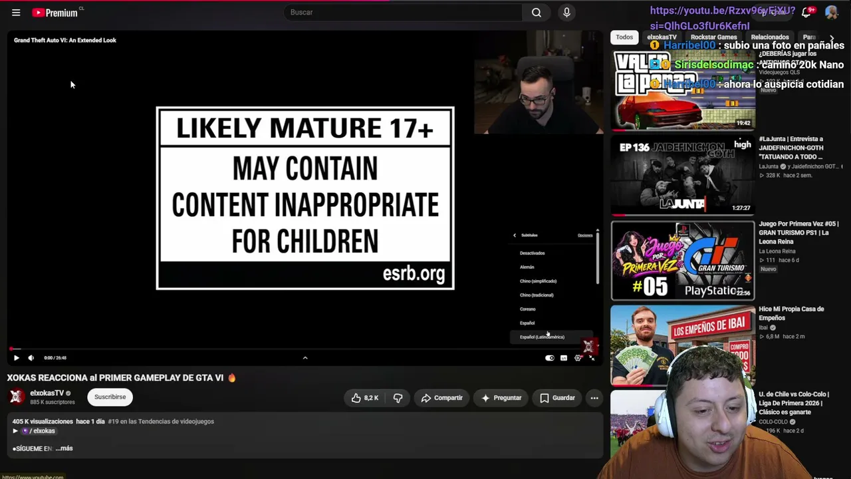
Task: Show more filter chips with right arrow
Action: pyautogui.click(x=831, y=38)
